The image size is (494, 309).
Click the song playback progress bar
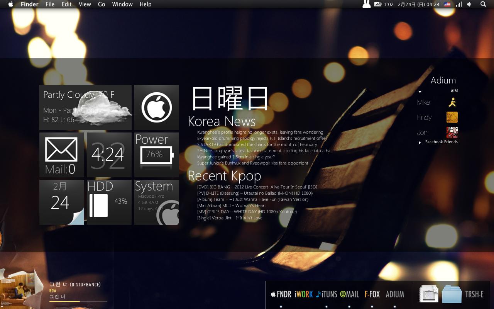[78, 301]
